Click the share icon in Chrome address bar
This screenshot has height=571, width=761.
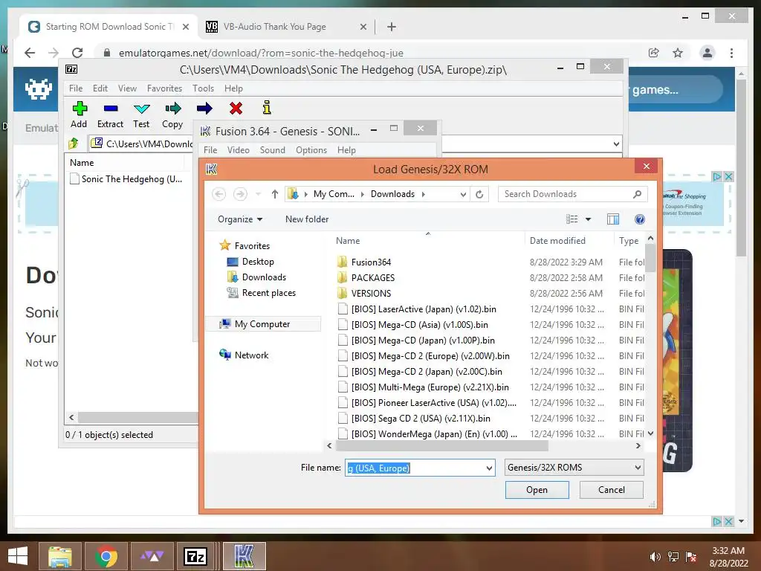(654, 53)
